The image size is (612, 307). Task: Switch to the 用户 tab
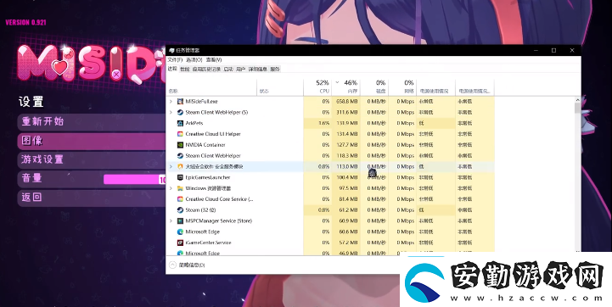click(x=241, y=69)
